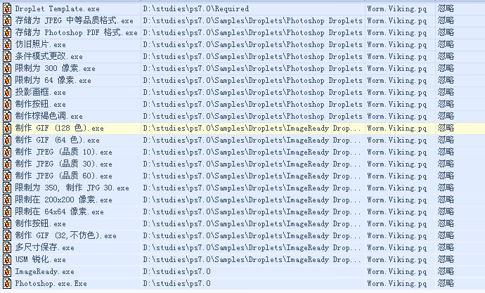
Task: Click file name 制作 GIF (32,不仿色).exe
Action: [65, 235]
